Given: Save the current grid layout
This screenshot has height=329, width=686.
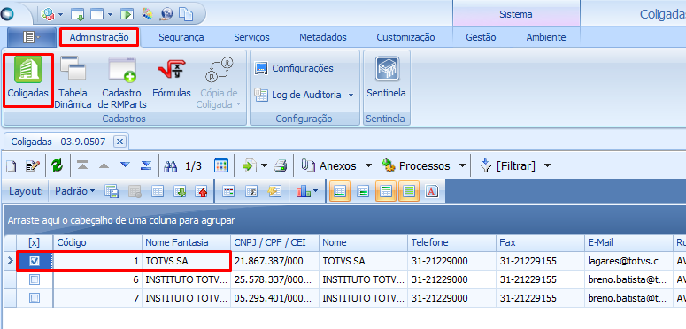Looking at the screenshot, I should pyautogui.click(x=112, y=191).
